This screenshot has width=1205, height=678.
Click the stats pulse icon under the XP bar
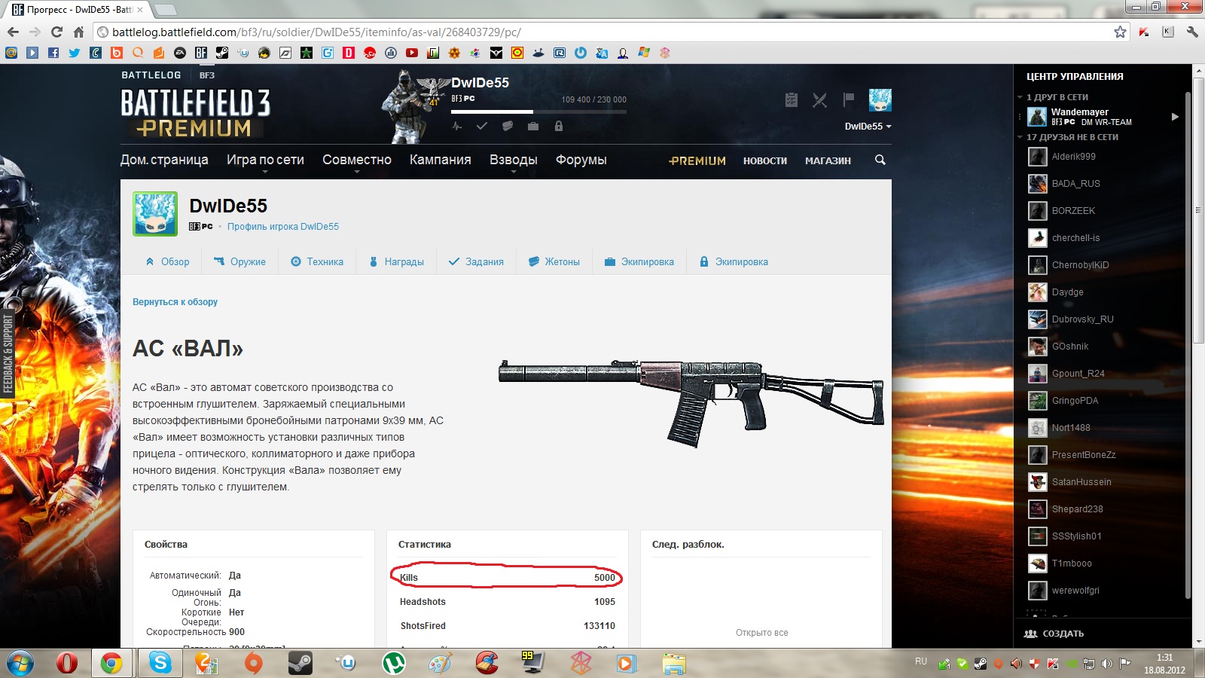point(457,127)
